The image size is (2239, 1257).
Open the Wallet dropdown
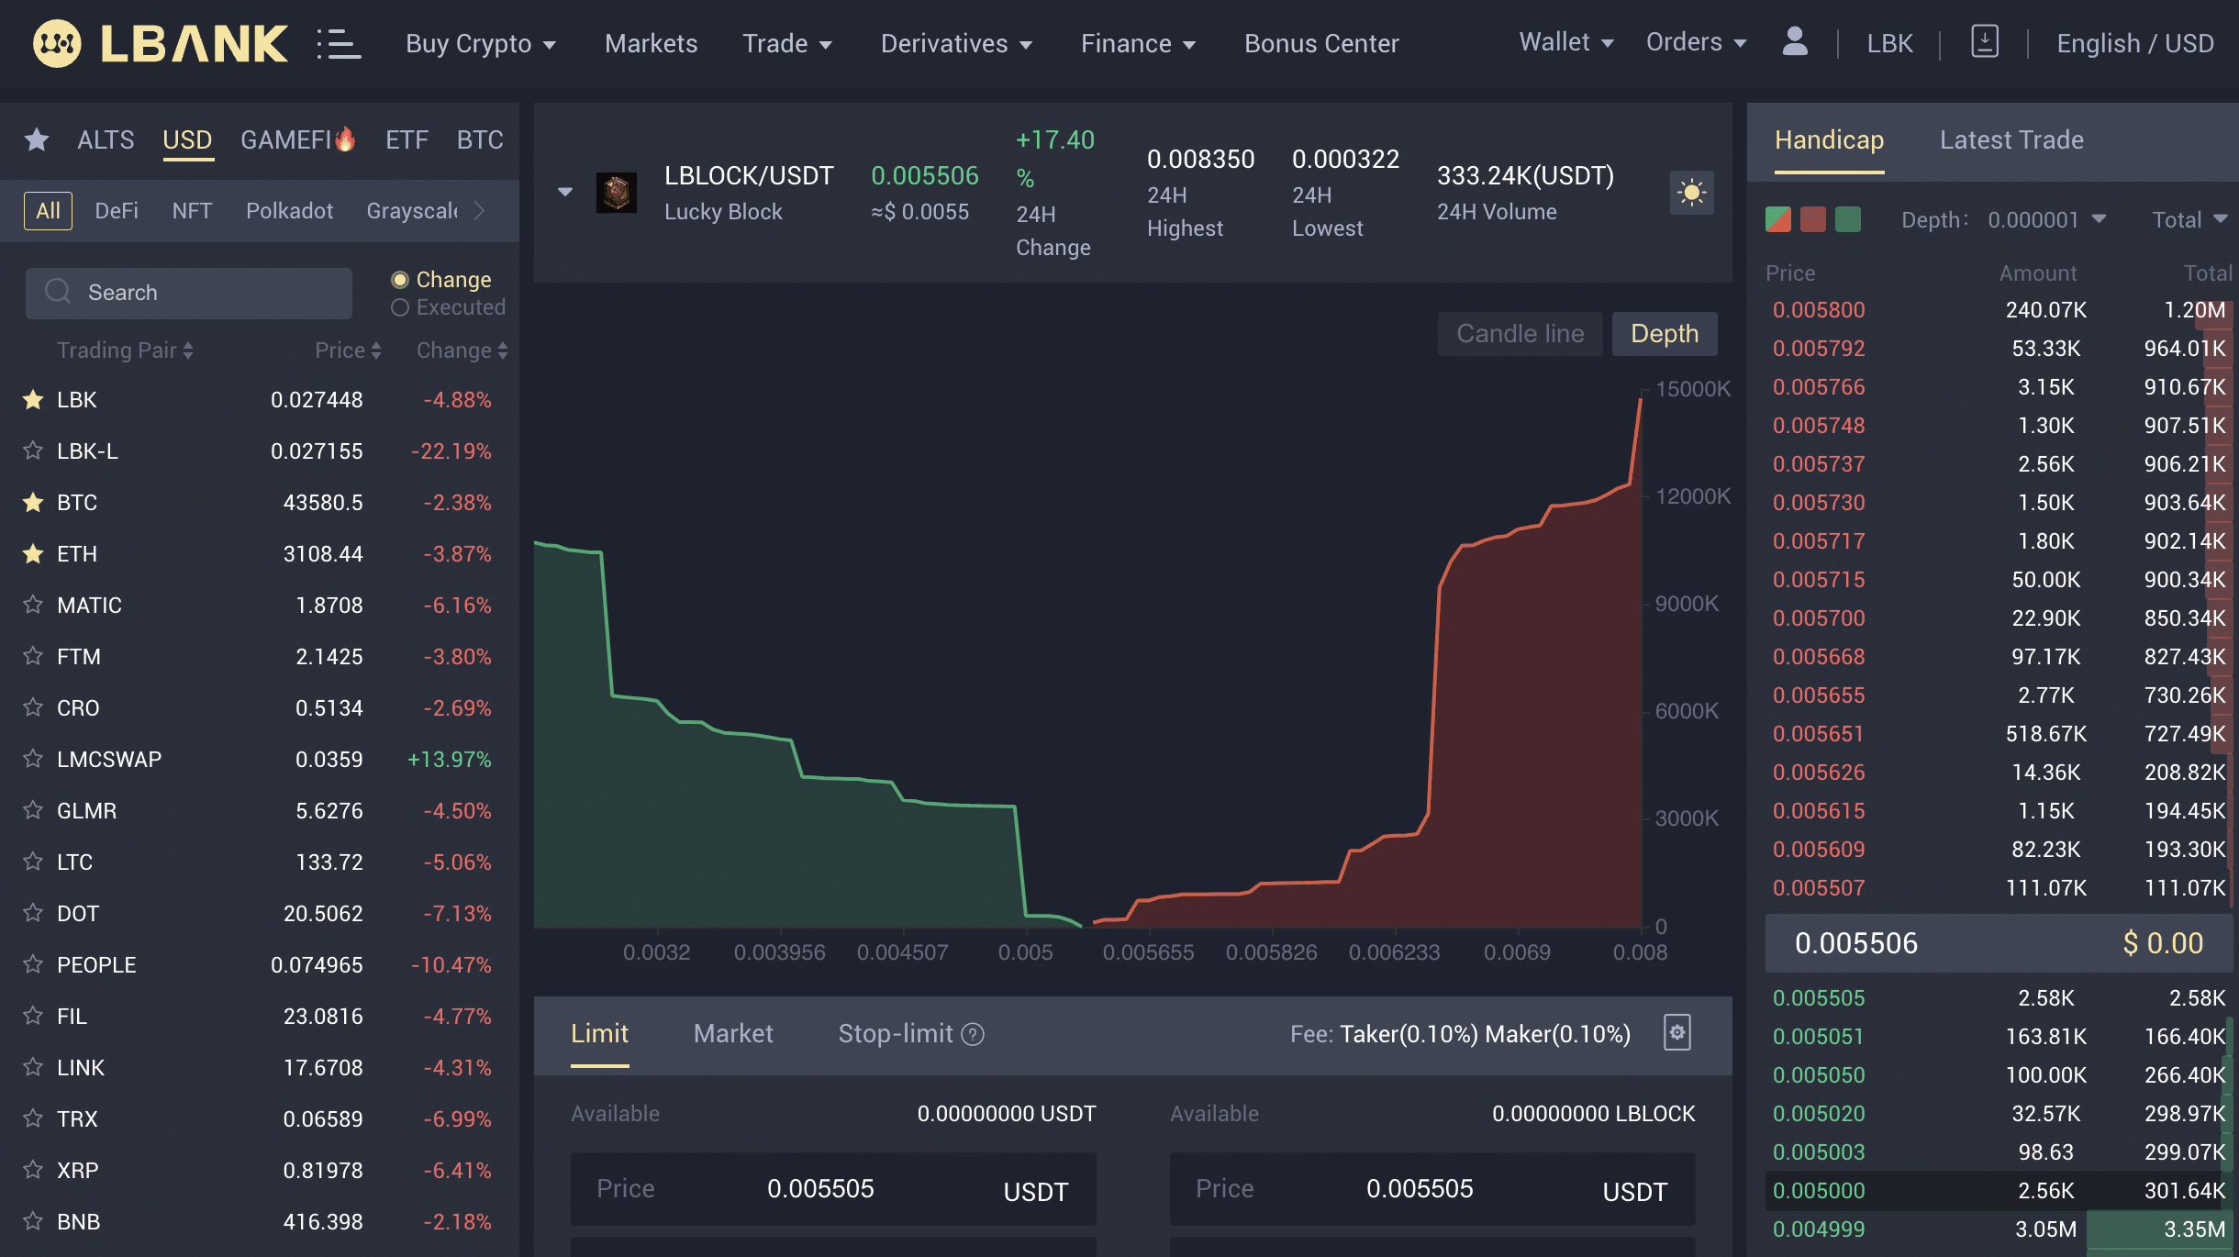[1566, 42]
